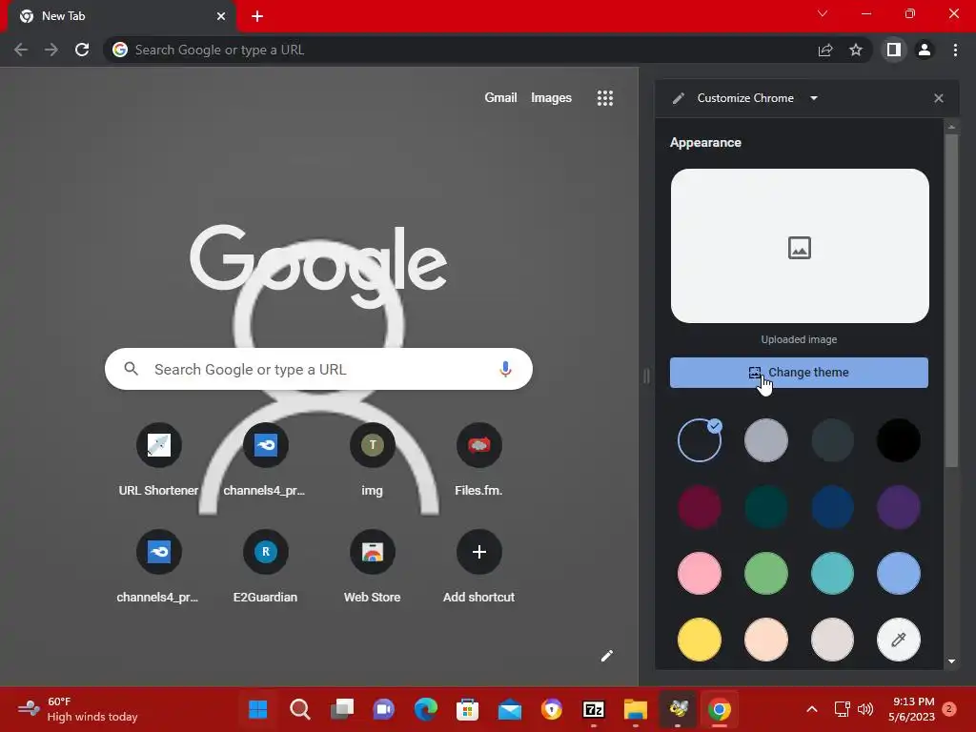Choose the dark slate color swatch
Image resolution: width=976 pixels, height=732 pixels.
pos(832,440)
